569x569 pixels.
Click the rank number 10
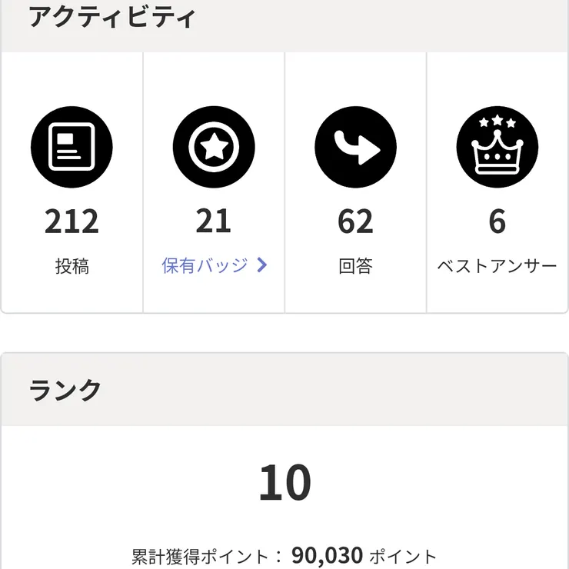284,484
